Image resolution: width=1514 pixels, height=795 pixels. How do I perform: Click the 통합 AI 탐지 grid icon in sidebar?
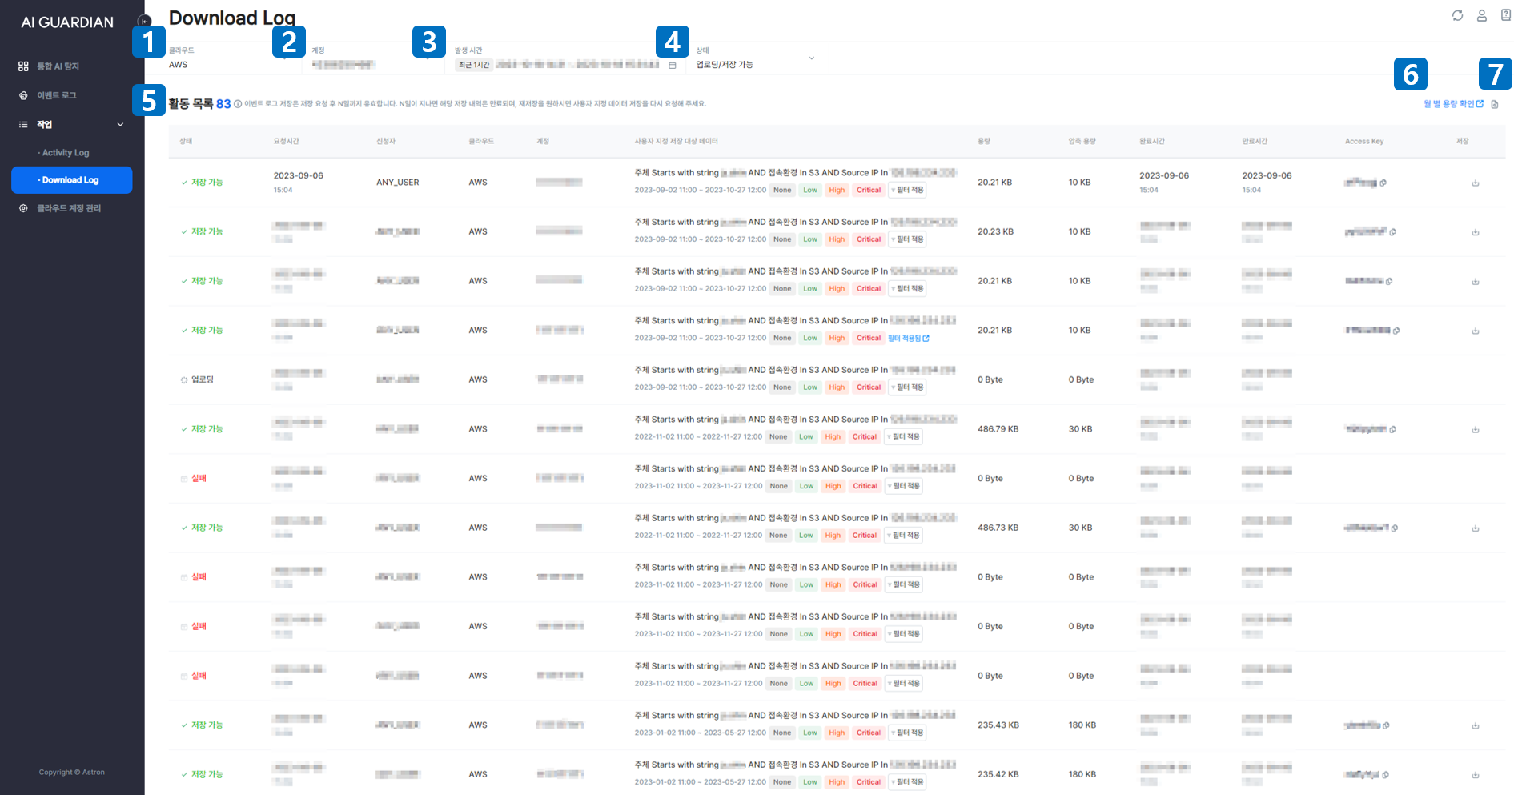tap(23, 66)
